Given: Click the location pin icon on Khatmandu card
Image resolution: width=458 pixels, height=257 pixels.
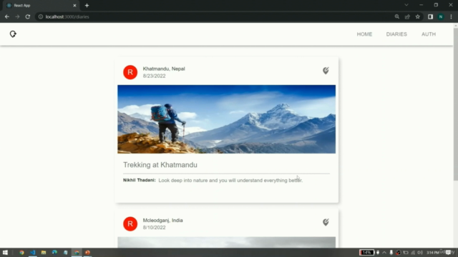Looking at the screenshot, I should click(x=326, y=71).
